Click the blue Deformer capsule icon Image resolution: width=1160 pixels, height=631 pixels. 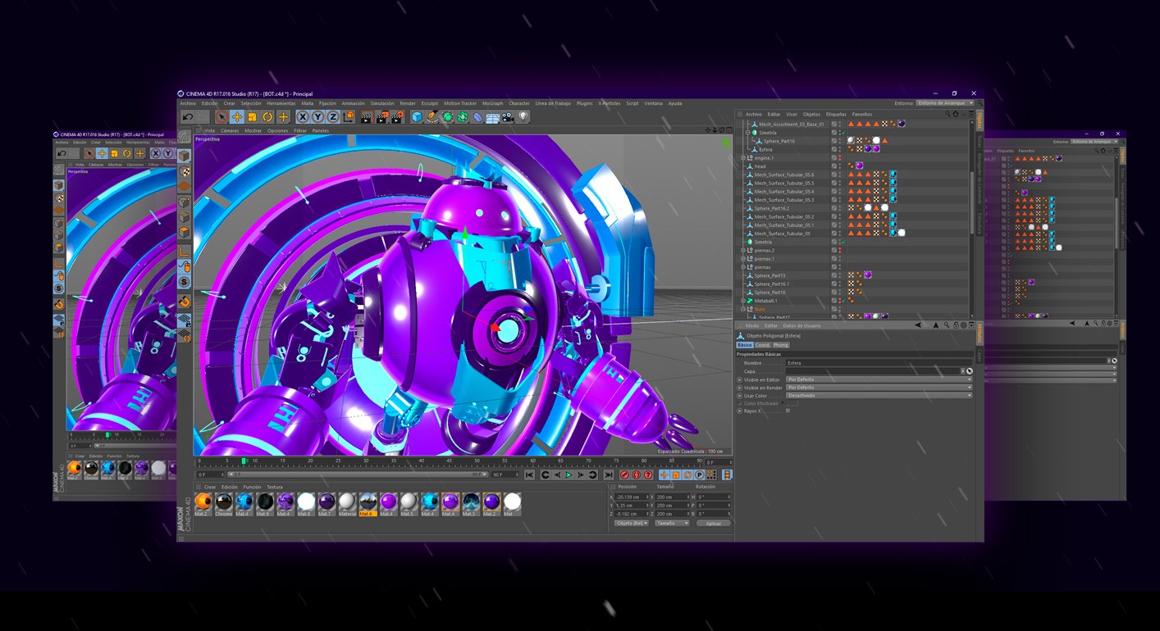coord(477,117)
